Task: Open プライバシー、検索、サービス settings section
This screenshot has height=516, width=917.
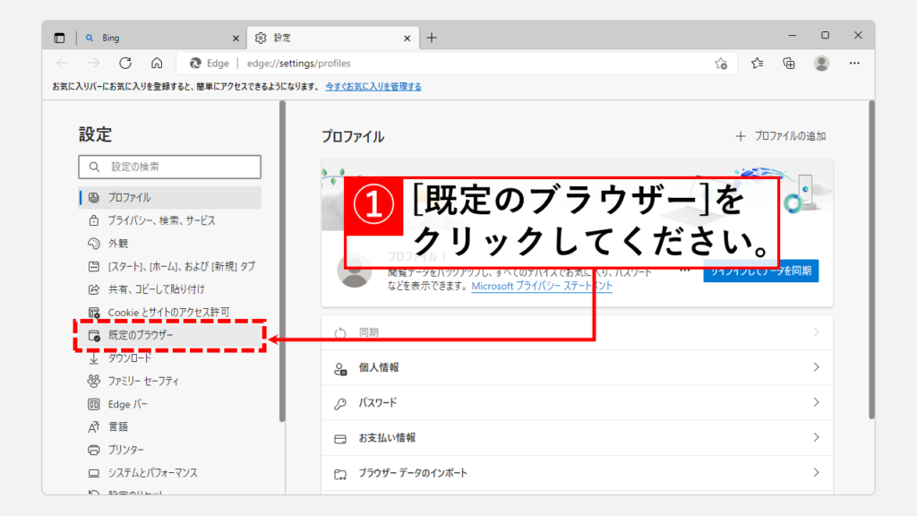Action: tap(161, 220)
